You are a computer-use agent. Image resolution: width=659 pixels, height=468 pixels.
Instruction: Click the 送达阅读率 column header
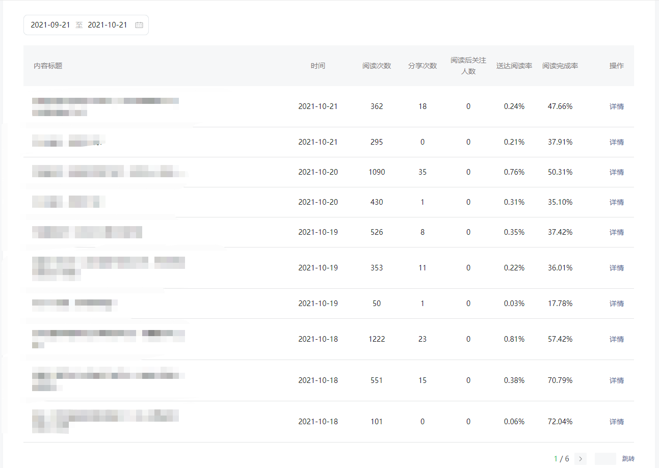point(514,66)
